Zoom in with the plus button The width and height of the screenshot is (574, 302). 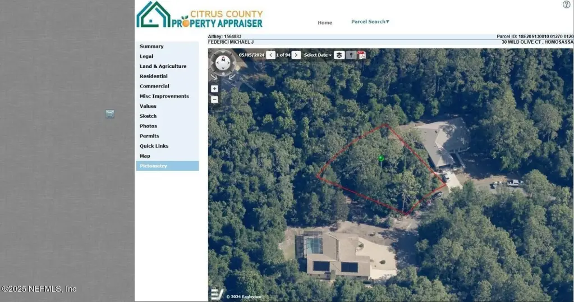click(214, 89)
